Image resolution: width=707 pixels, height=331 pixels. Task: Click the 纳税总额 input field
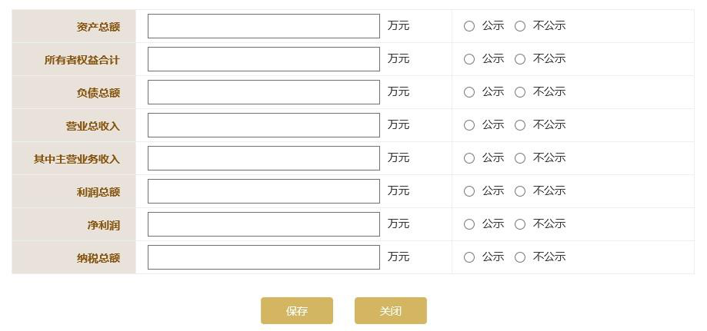coord(263,257)
